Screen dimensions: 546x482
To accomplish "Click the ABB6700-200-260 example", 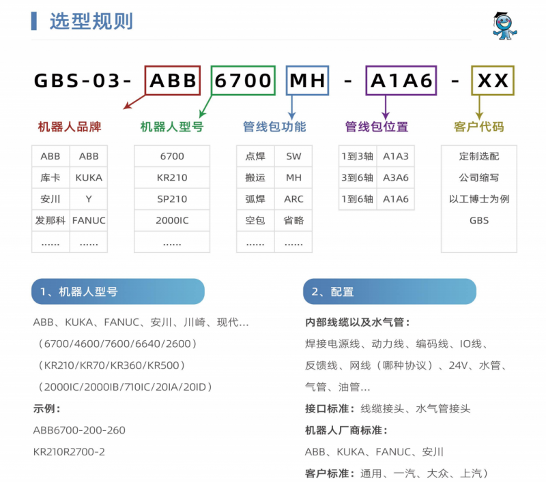I will [79, 430].
